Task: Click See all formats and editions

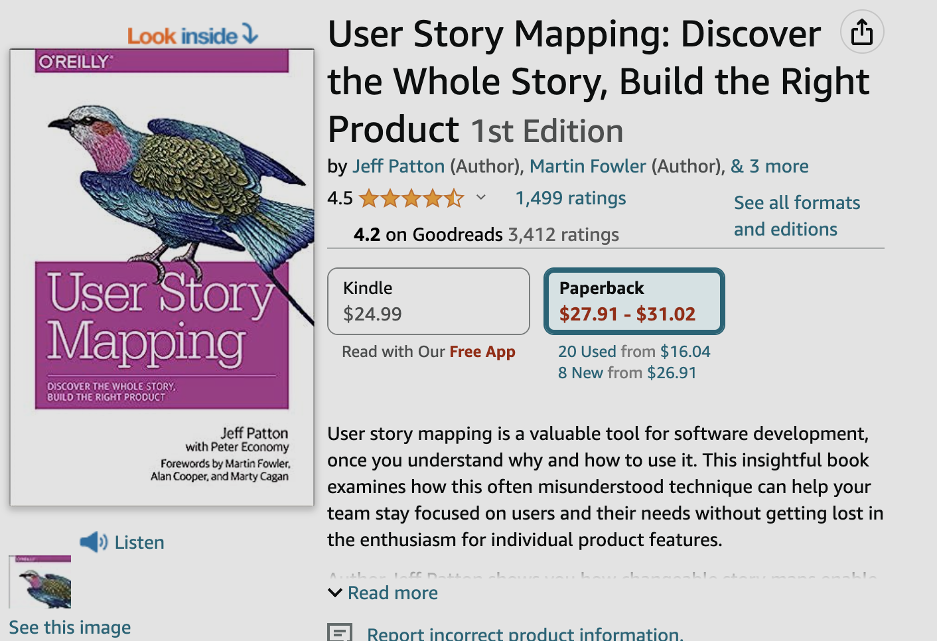Action: 796,216
